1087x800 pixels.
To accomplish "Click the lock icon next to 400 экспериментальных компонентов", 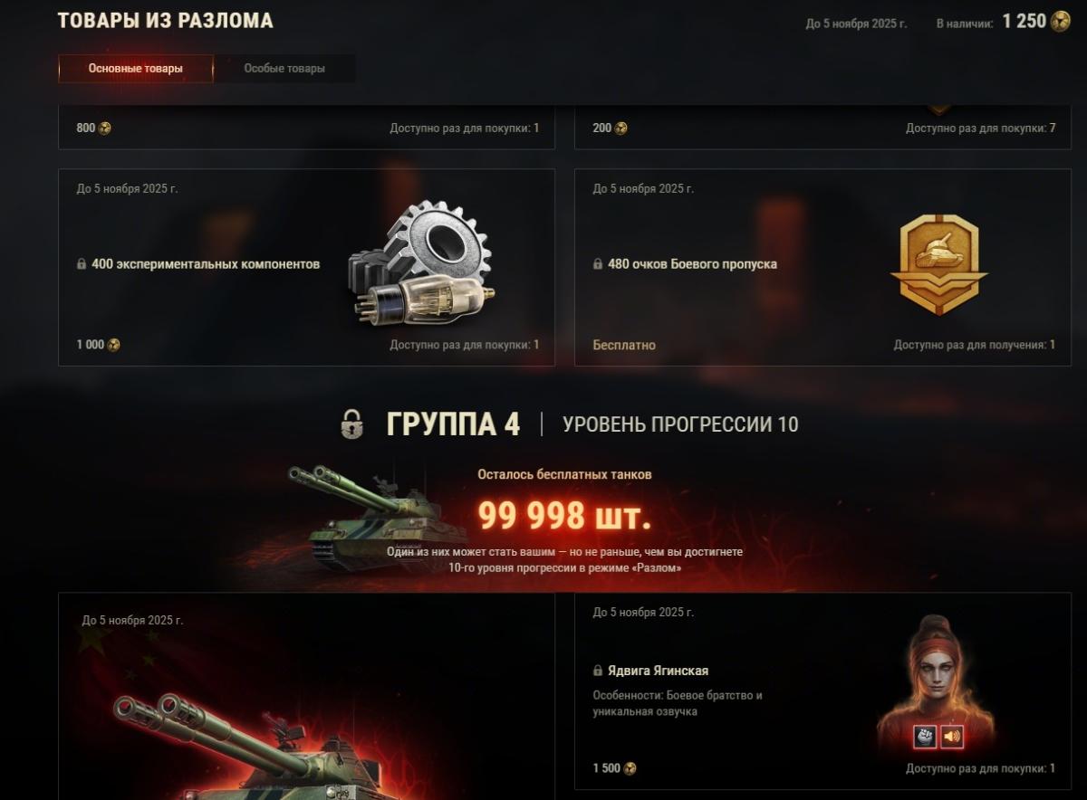I will pyautogui.click(x=82, y=264).
